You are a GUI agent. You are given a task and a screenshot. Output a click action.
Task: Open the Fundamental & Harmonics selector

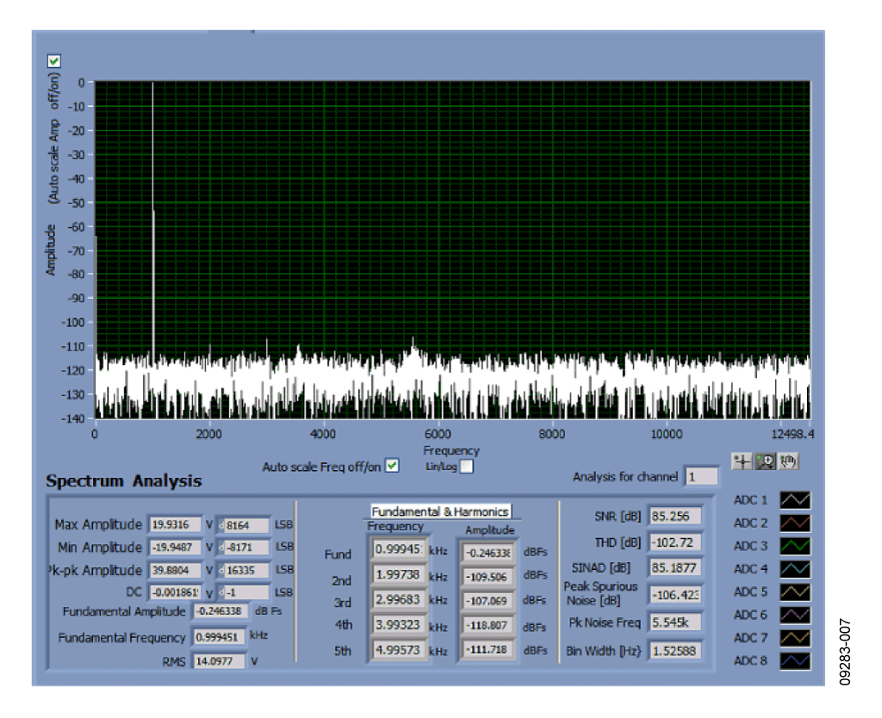[440, 511]
